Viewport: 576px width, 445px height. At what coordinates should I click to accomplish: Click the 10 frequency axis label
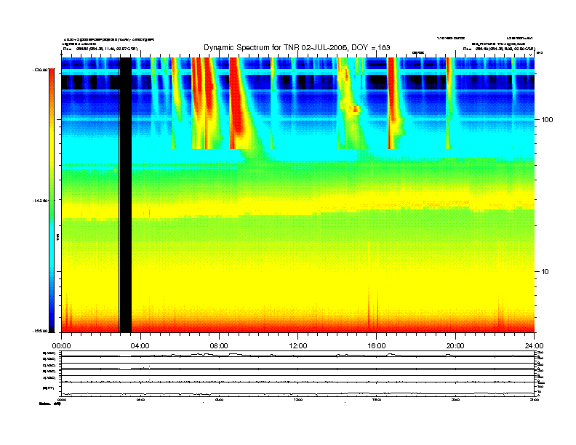pos(545,272)
